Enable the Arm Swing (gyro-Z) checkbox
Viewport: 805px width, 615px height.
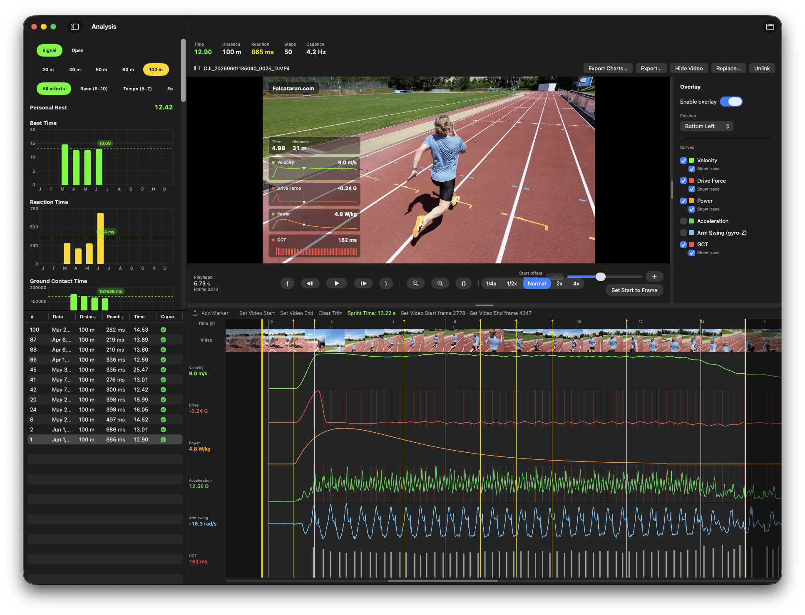[x=683, y=233]
